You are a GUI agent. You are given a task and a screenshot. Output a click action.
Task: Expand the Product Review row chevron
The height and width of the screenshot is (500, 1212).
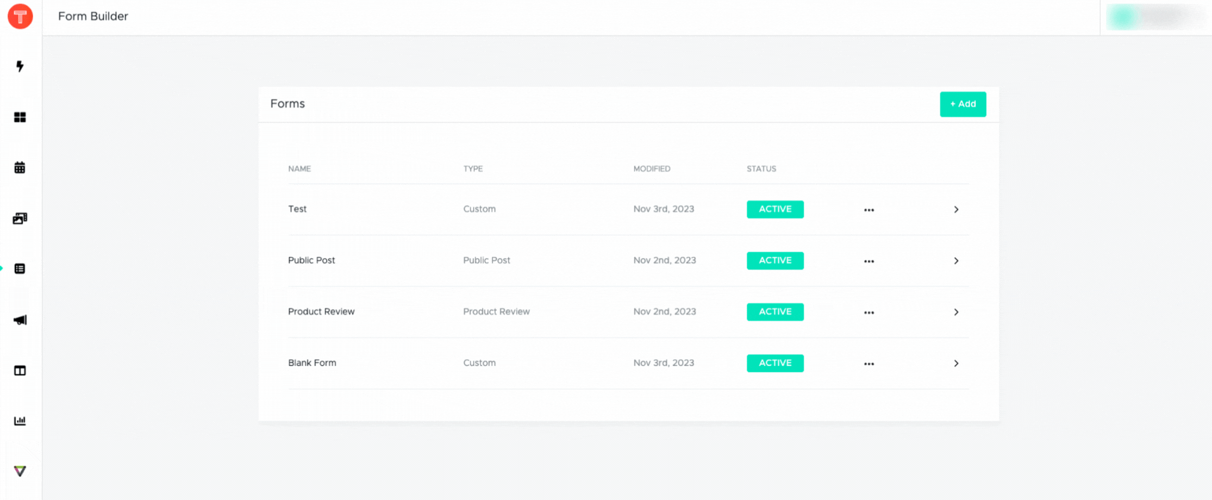tap(956, 312)
